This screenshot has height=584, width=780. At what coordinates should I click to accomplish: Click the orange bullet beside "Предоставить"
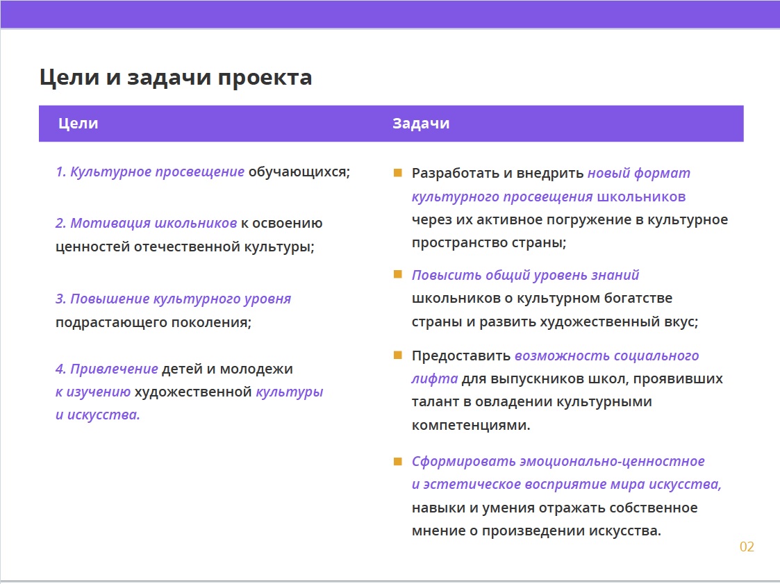[398, 356]
